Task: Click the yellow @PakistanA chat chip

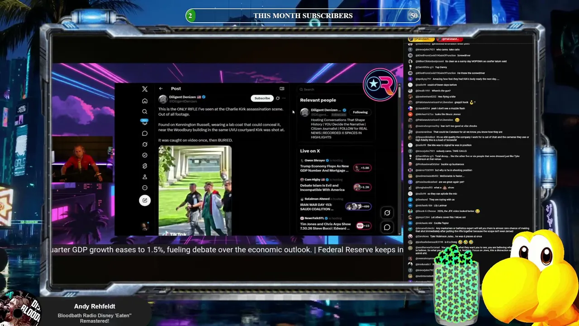Action: tap(421, 39)
